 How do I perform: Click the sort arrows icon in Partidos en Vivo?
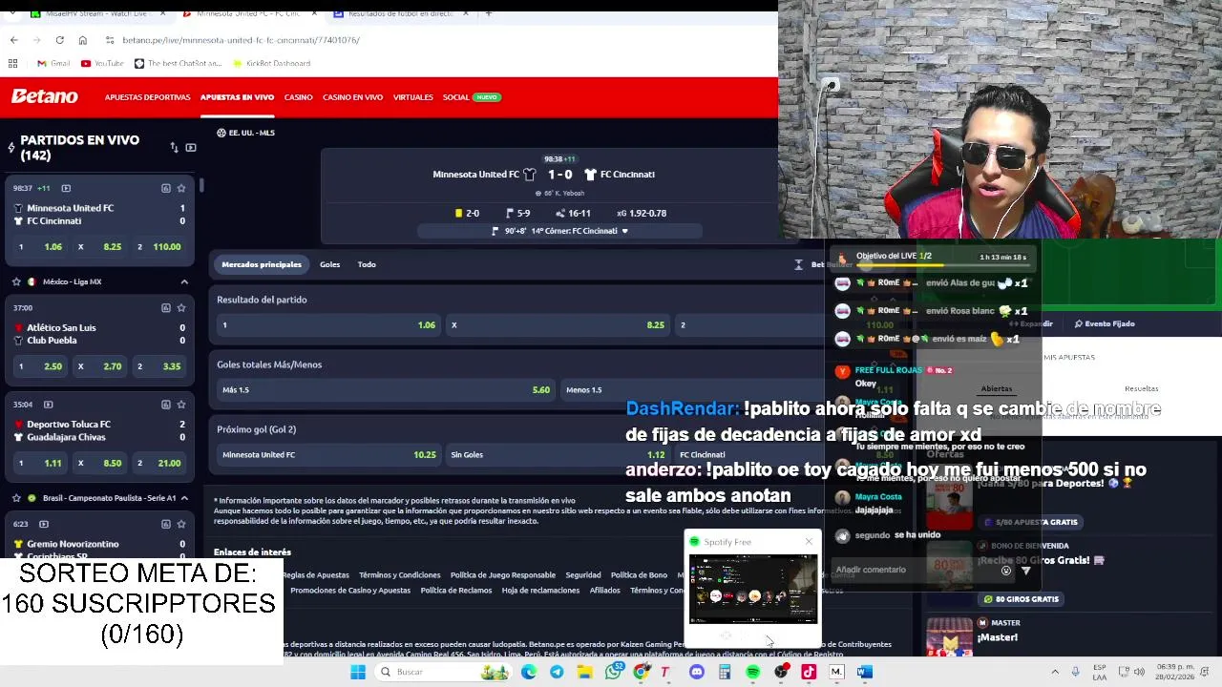(174, 147)
